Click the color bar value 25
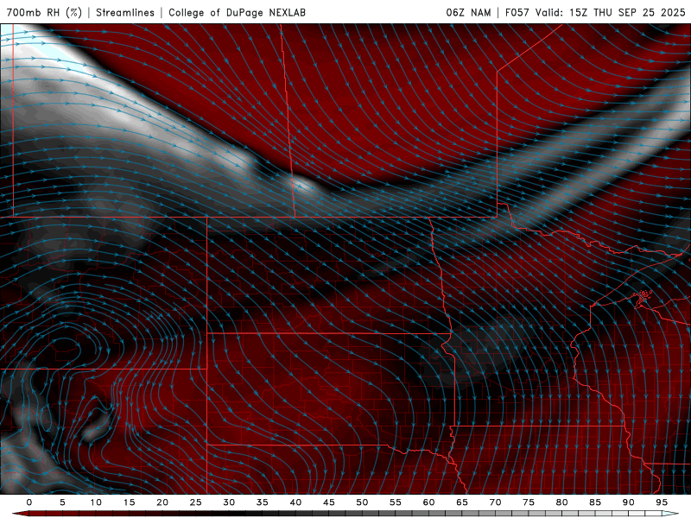The image size is (691, 518). coord(196,502)
